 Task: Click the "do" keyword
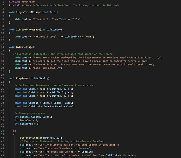[x=15, y=131]
